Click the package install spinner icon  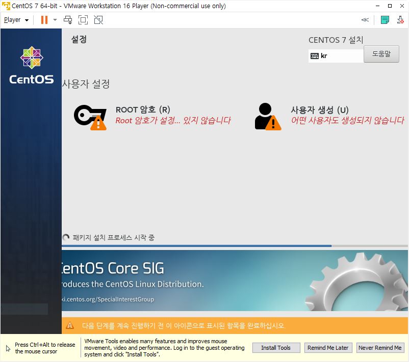(x=66, y=237)
